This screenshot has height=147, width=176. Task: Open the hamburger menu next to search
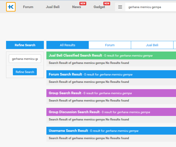[120, 7]
